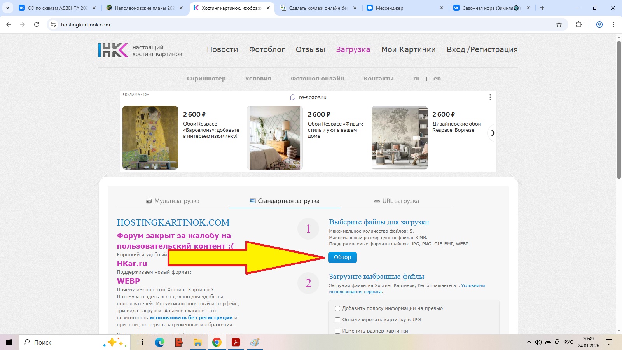Reload the page with refresh icon
This screenshot has width=622, height=350.
tap(37, 24)
